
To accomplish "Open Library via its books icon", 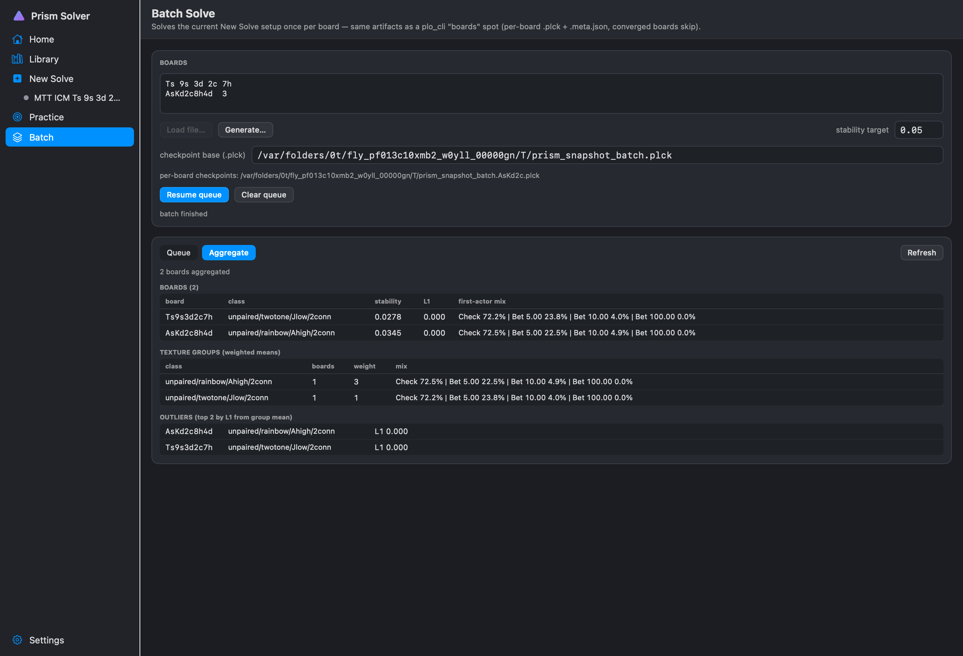I will tap(17, 59).
